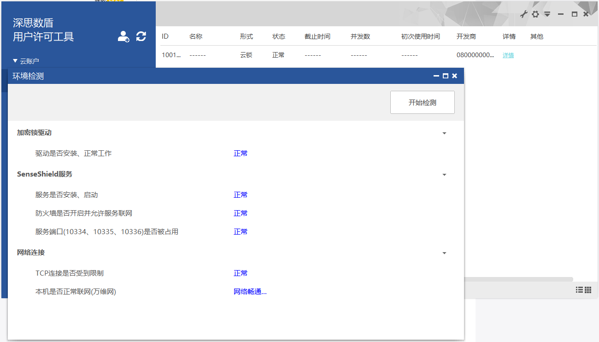Click TCP连接是否受到限制 item
The image size is (599, 342).
[70, 273]
